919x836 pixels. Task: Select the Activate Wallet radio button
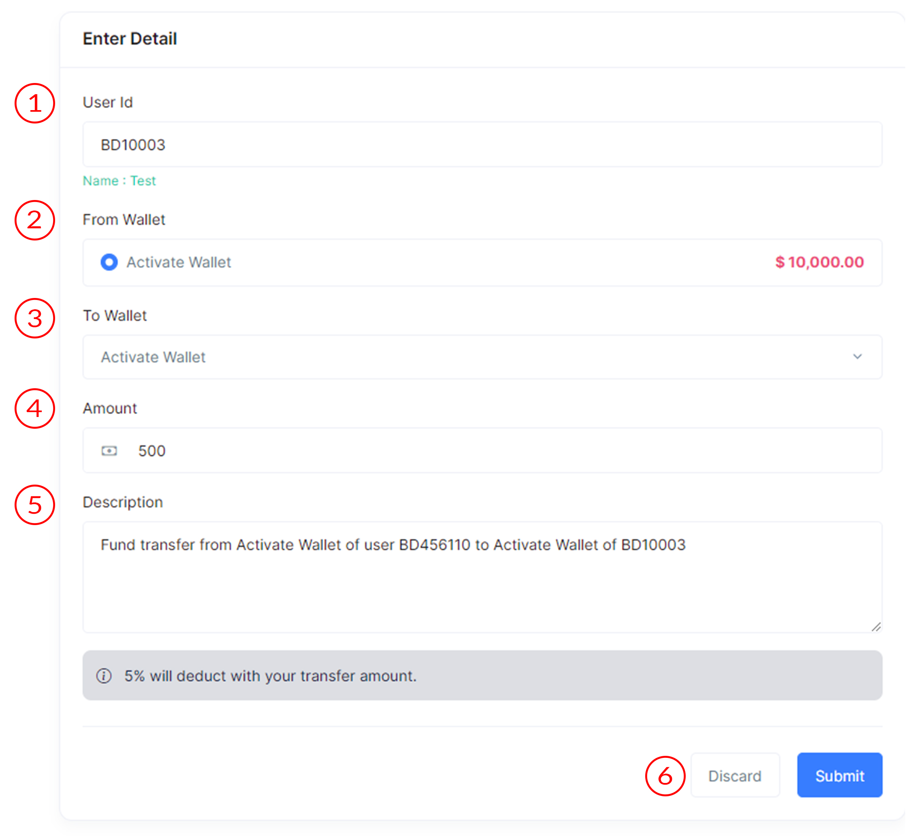pyautogui.click(x=109, y=262)
